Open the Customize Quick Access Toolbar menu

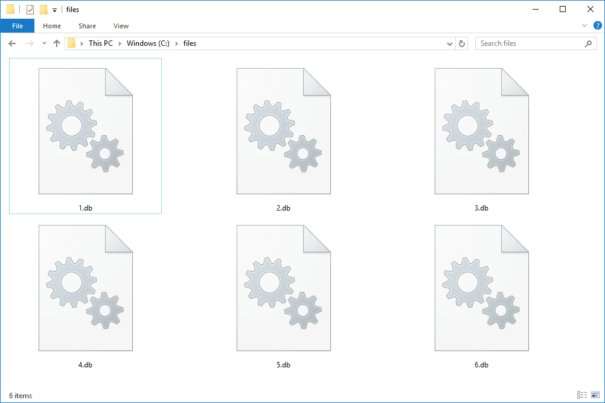click(x=55, y=9)
